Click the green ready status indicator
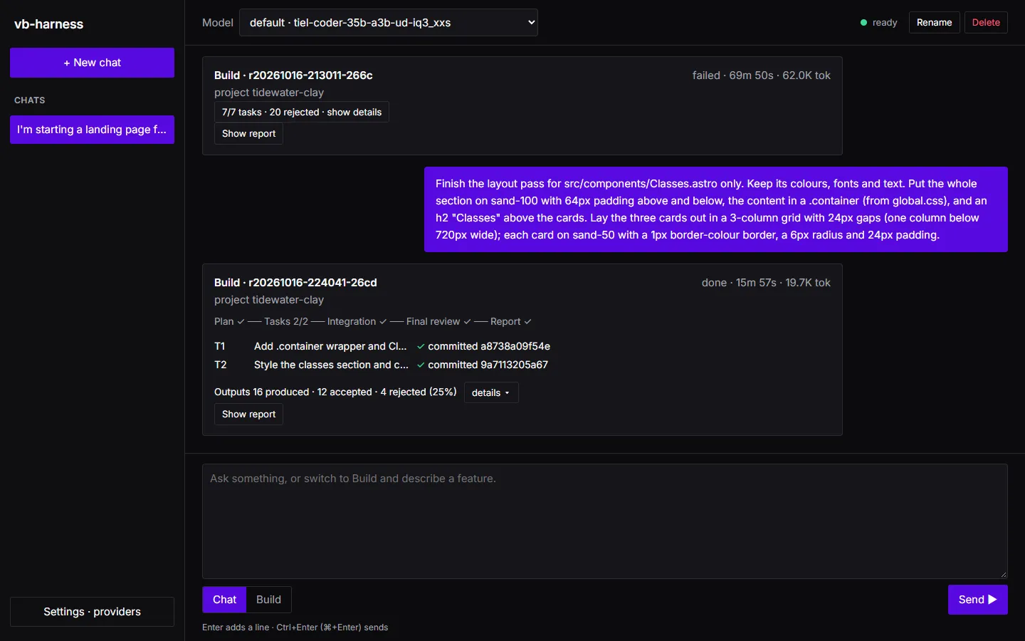 pyautogui.click(x=863, y=23)
